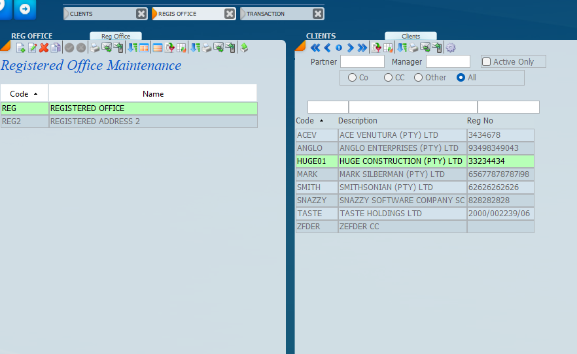Sort clients by Code column header
This screenshot has width=577, height=354.
click(309, 121)
